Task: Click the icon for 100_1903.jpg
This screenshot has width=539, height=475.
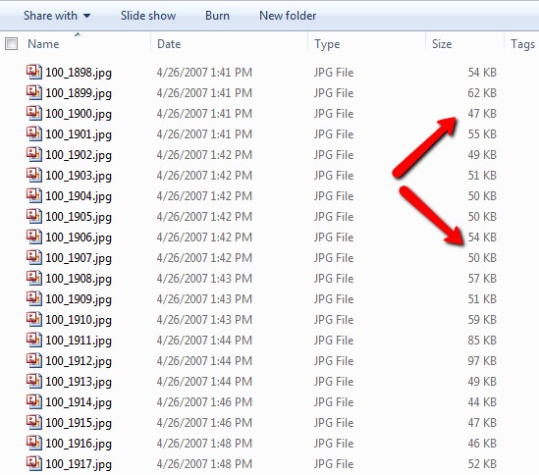Action: [34, 175]
